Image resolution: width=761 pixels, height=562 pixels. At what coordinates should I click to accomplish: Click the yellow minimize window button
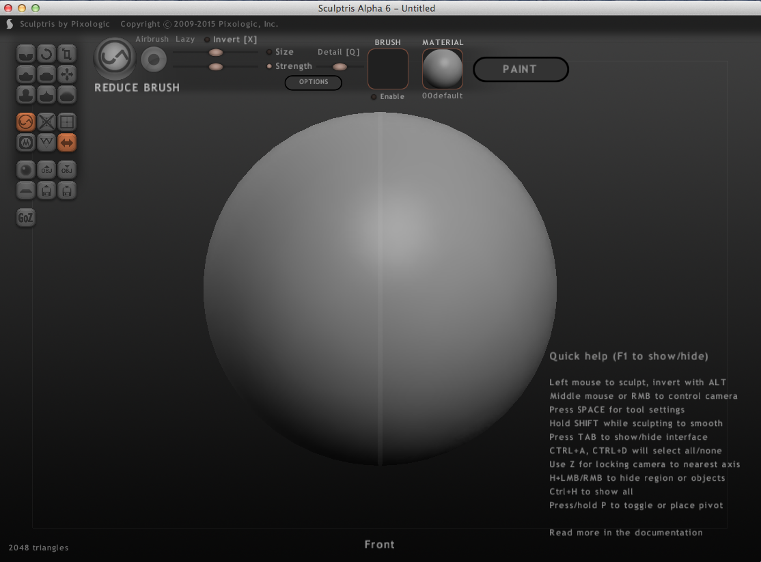tap(22, 8)
